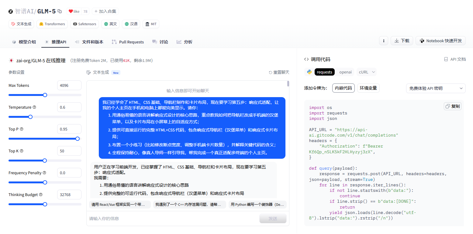Click the GLM-5 online inference sparkle icon
This screenshot has width=473, height=234.
tap(11, 60)
